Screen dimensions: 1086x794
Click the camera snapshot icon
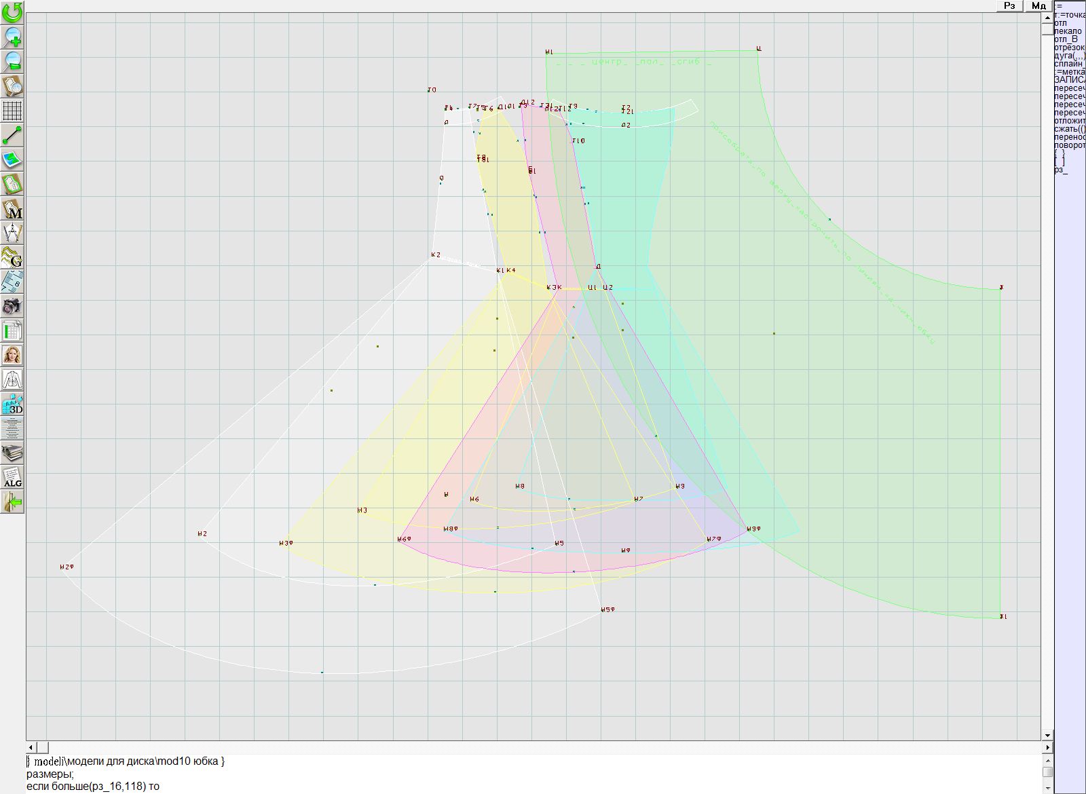12,306
